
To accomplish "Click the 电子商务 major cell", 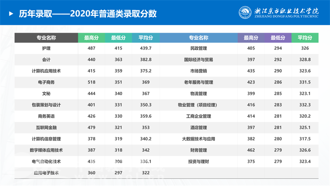I will 46,82.
